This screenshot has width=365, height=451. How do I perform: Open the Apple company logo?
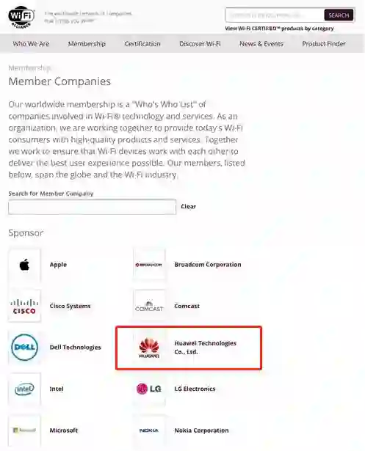pos(24,265)
